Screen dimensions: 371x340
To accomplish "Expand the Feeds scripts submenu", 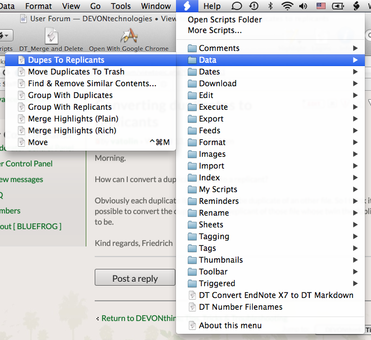I will [271, 131].
